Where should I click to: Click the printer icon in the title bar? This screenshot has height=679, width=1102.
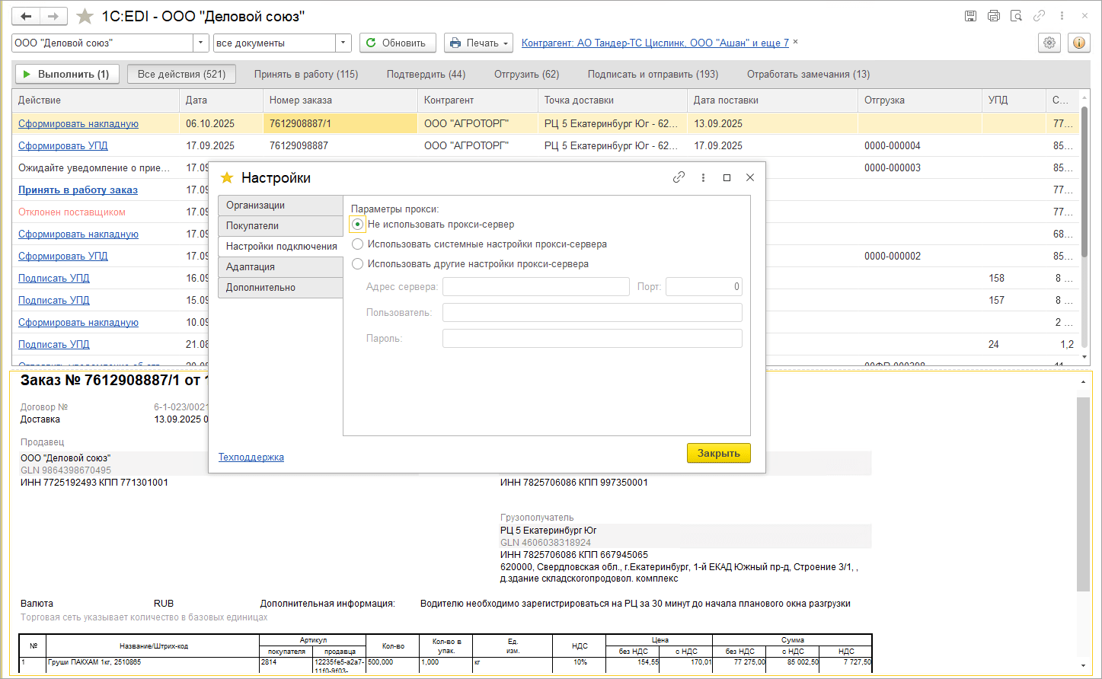point(993,16)
